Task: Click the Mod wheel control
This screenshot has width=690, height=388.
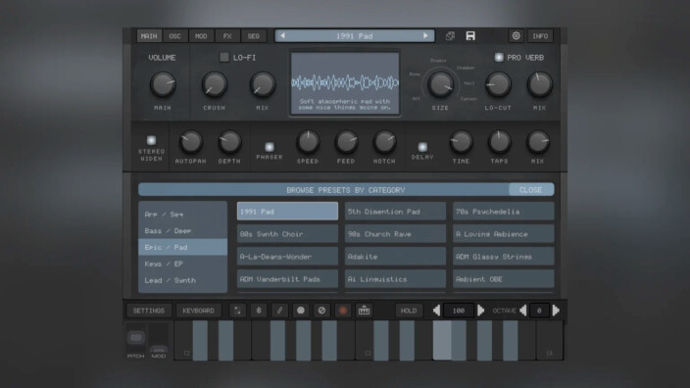Action: click(159, 349)
